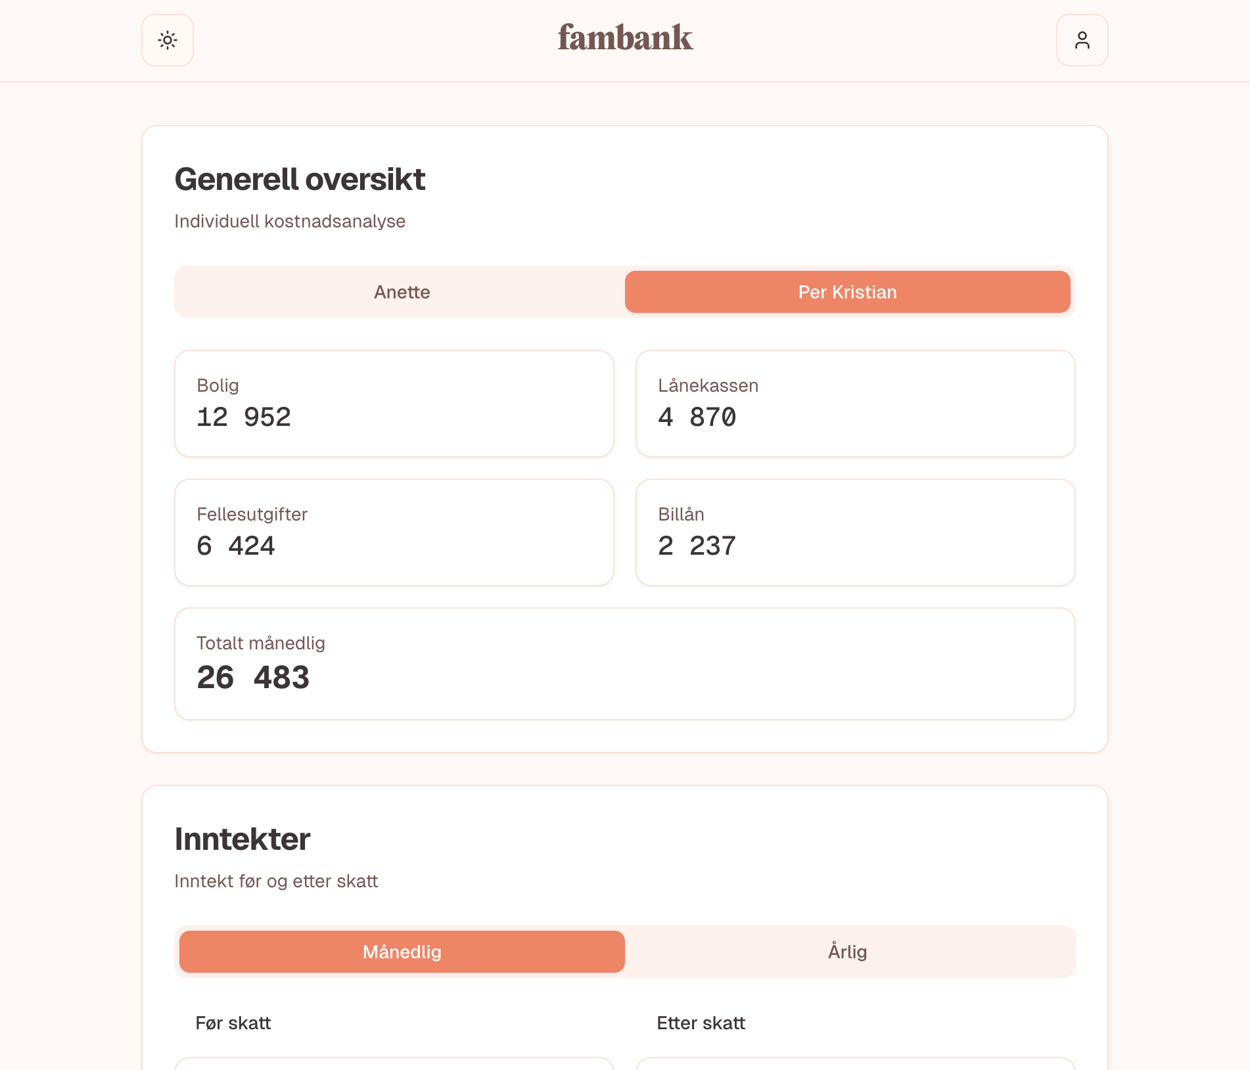This screenshot has height=1070, width=1250.
Task: Select the Per Kristian tab
Action: coord(847,292)
